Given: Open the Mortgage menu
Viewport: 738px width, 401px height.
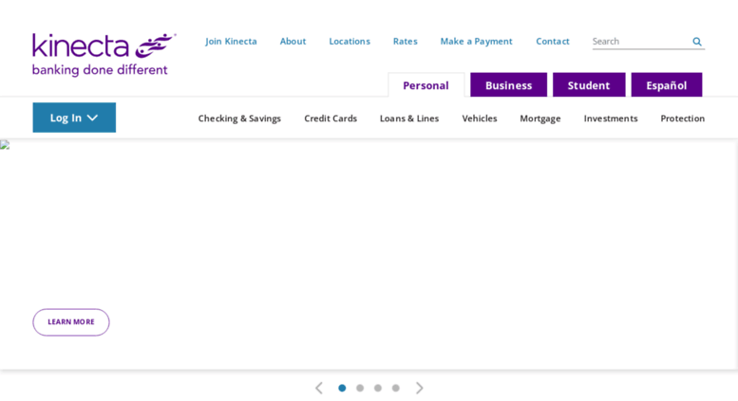Looking at the screenshot, I should 540,118.
